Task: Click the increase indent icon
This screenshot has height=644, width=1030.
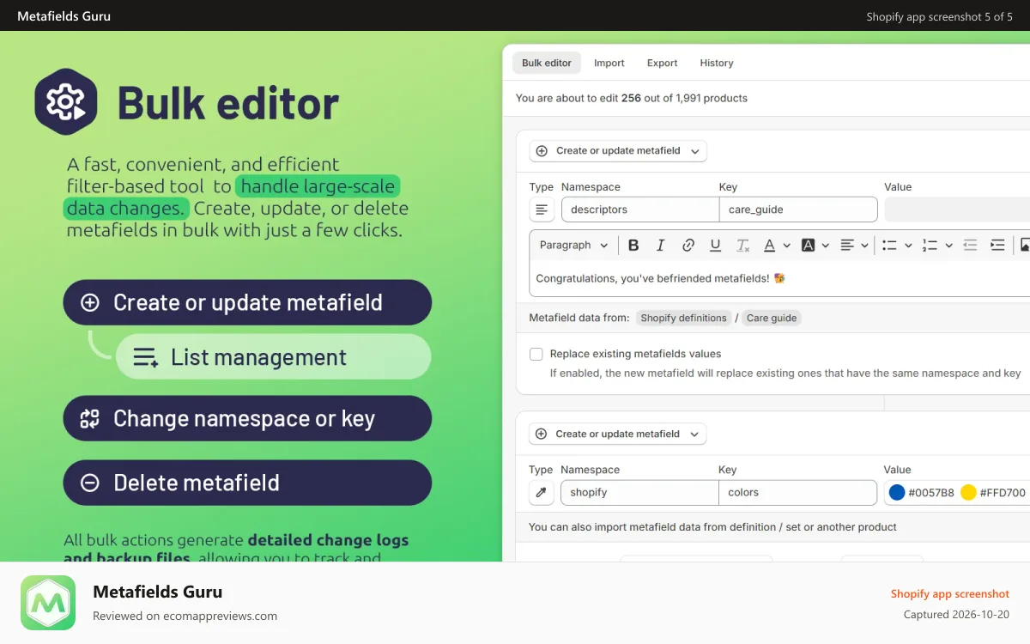Action: tap(997, 246)
